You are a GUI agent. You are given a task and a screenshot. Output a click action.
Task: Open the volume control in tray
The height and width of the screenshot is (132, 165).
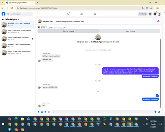tap(147, 124)
